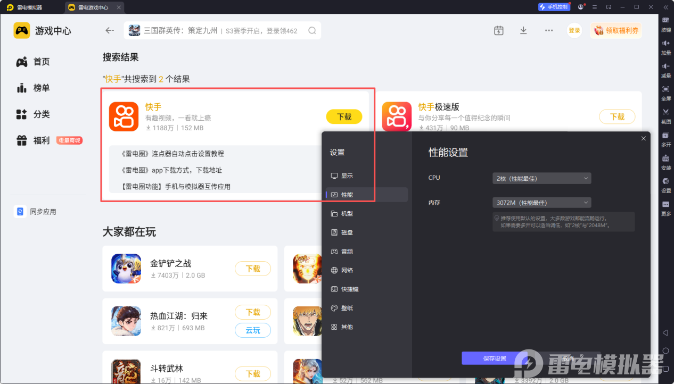Download 斗转武林 via its 下载 button
This screenshot has height=384, width=674.
pyautogui.click(x=253, y=374)
